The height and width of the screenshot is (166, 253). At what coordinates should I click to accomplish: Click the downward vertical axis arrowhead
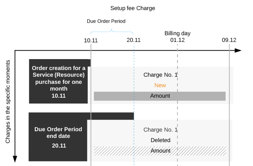[15, 159]
